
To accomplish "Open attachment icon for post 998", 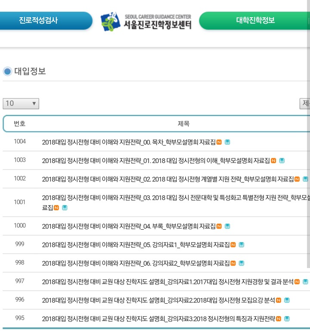I will coord(242,263).
